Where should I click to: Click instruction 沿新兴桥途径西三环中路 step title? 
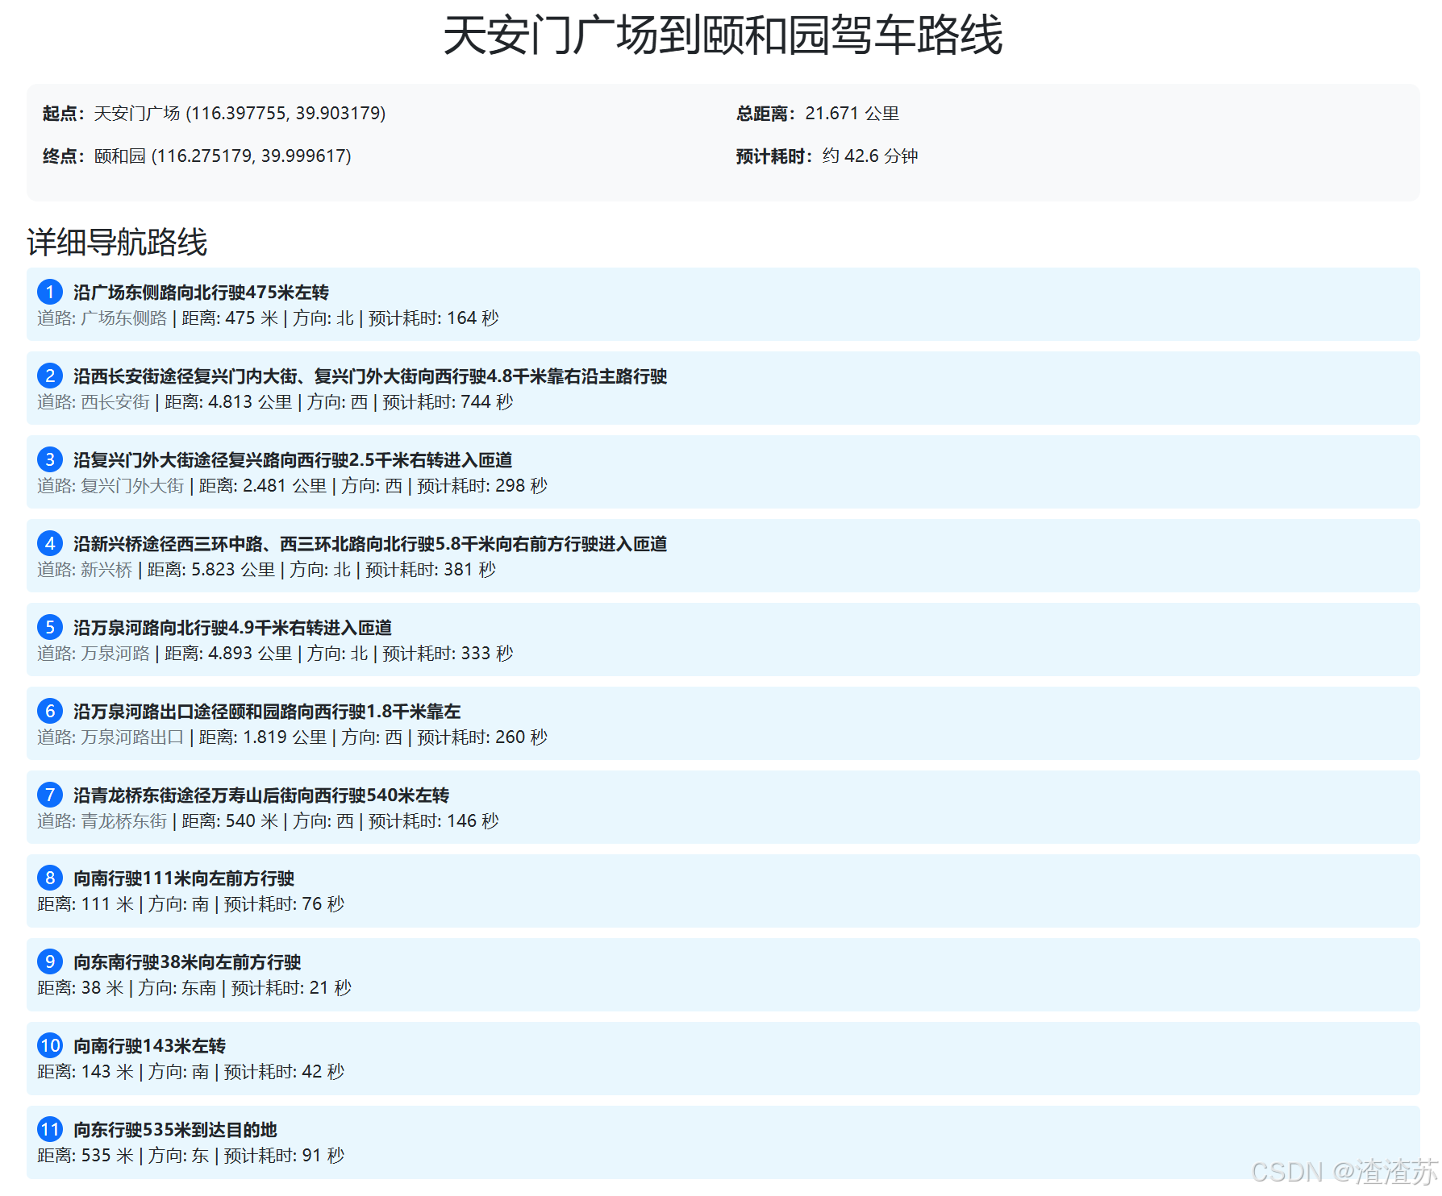click(370, 543)
